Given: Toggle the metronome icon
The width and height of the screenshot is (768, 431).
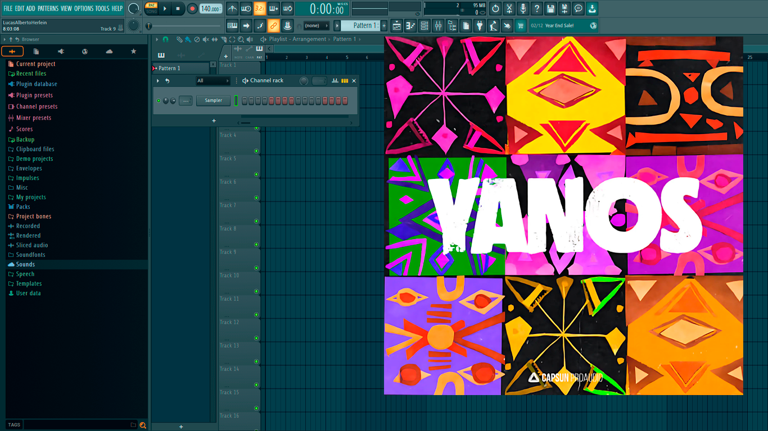Looking at the screenshot, I should [x=232, y=8].
